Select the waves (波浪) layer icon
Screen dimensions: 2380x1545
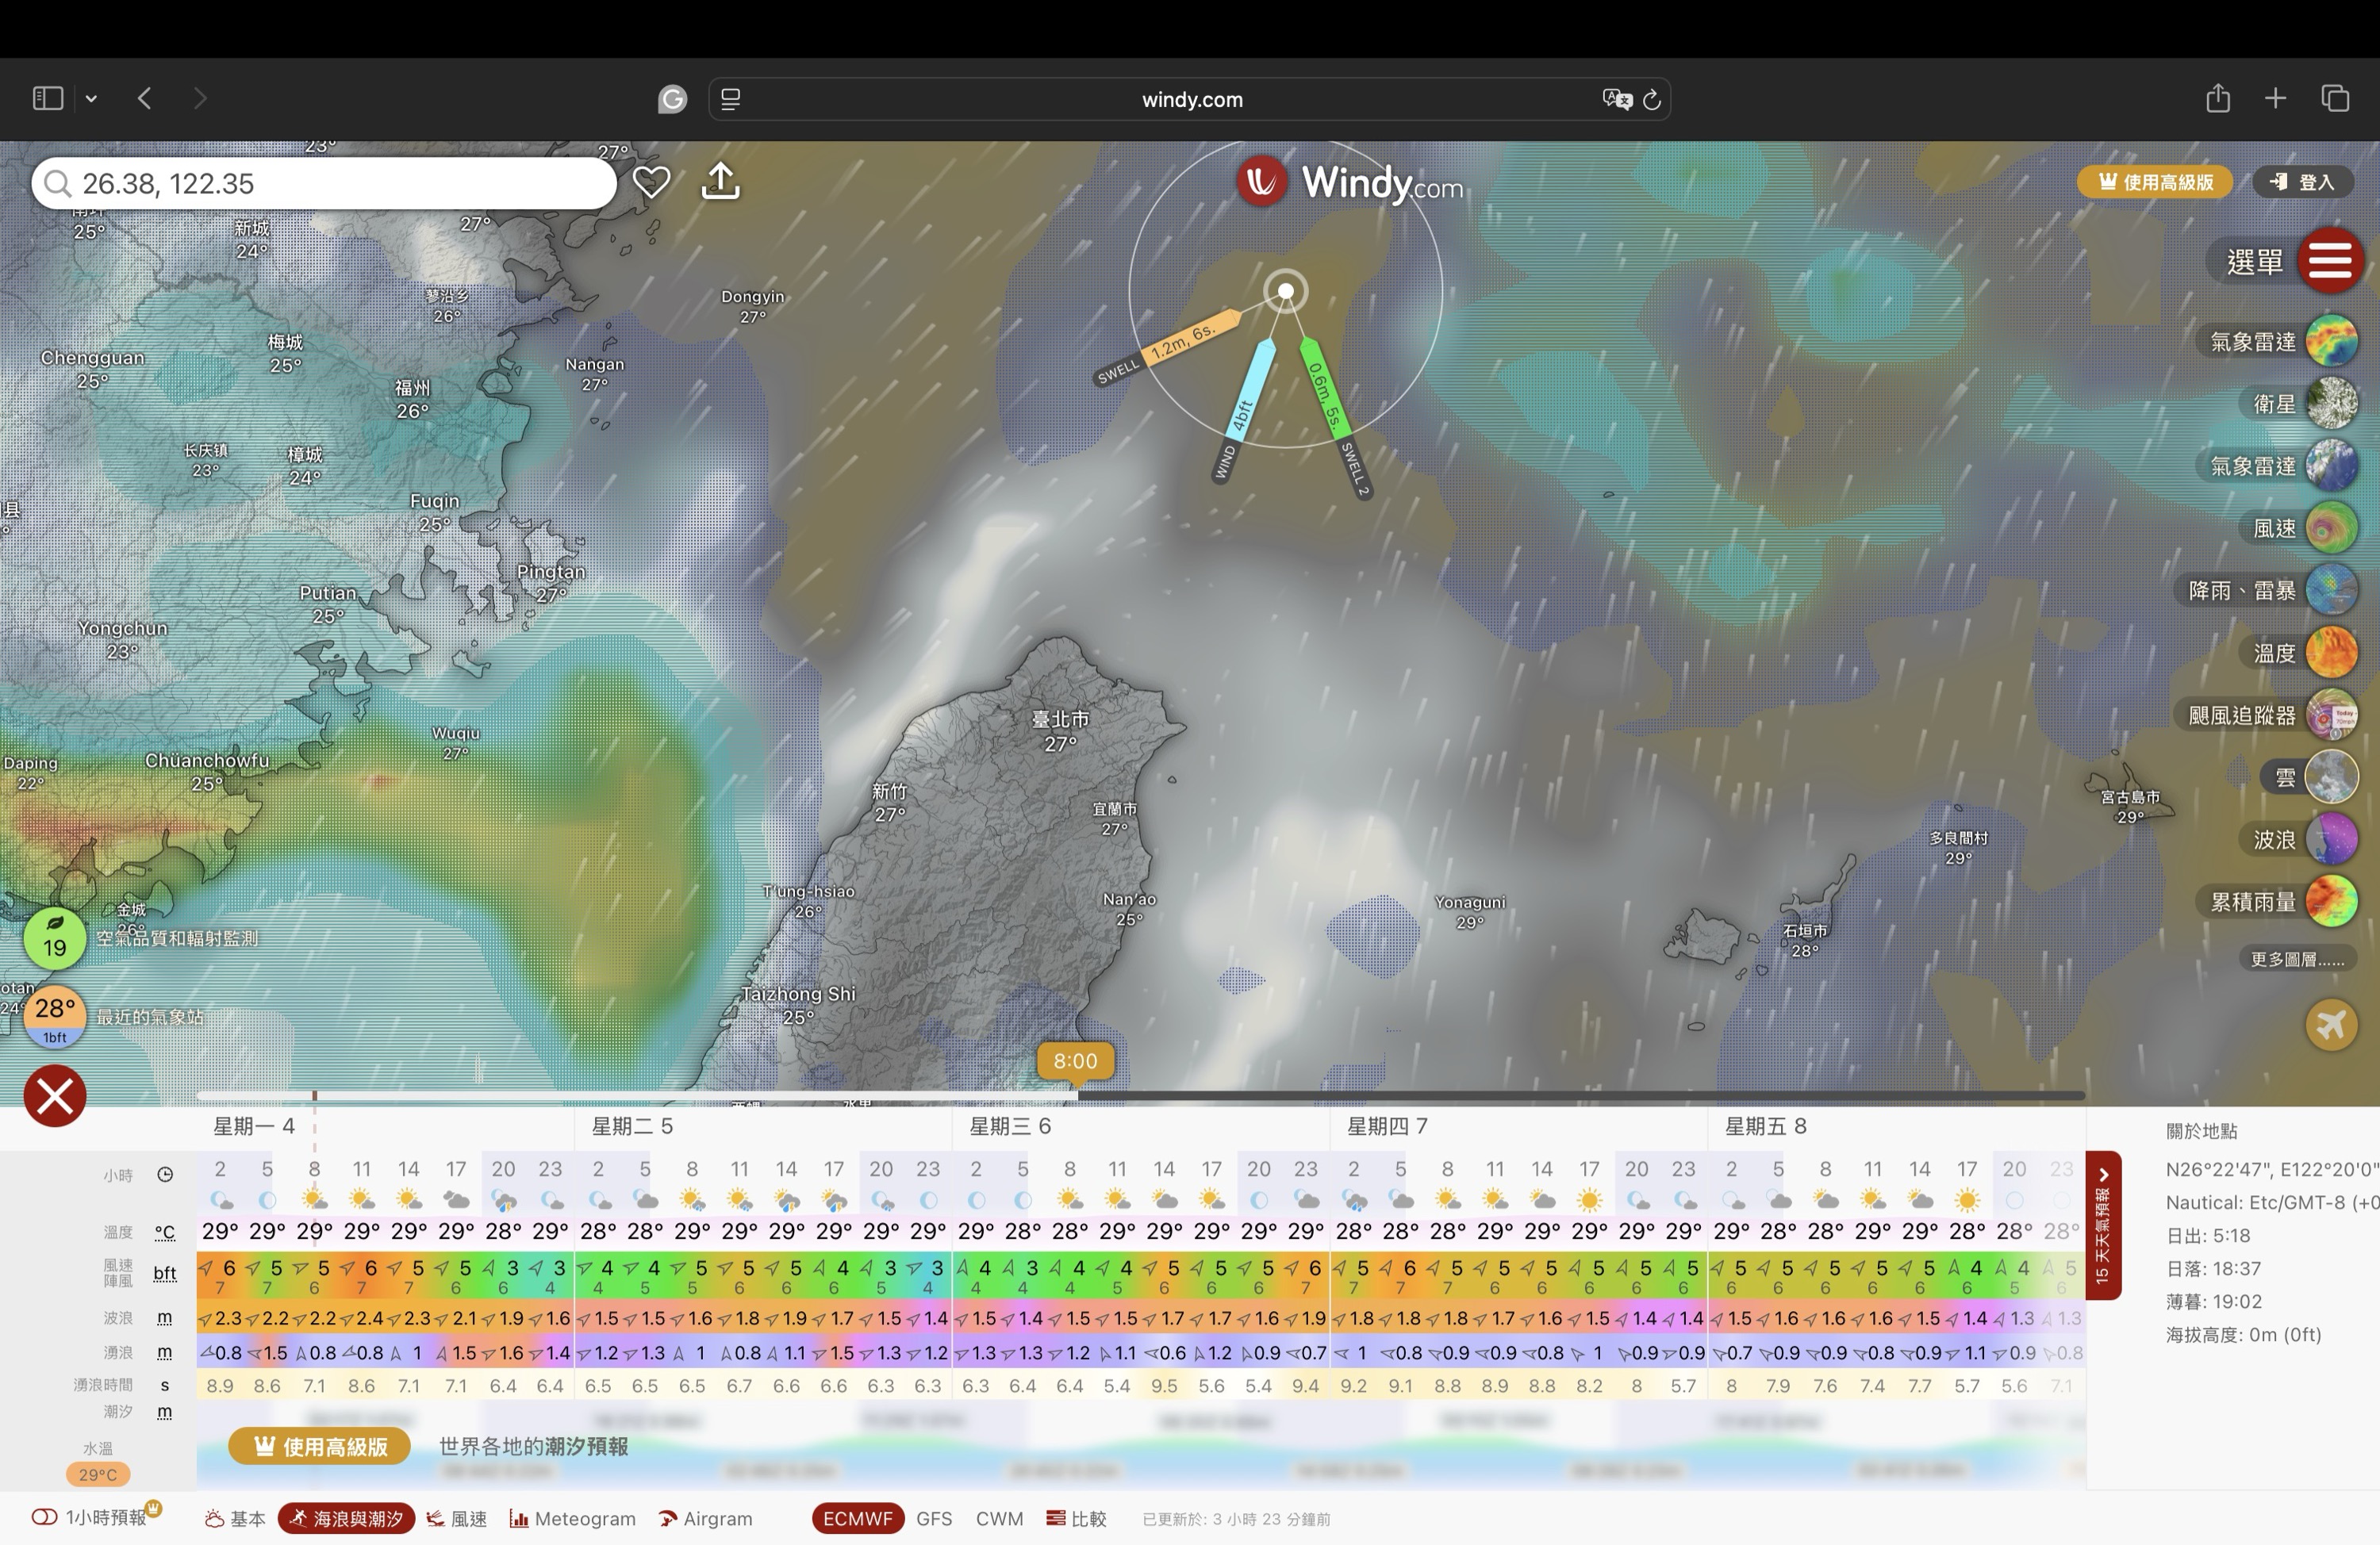coord(2331,839)
